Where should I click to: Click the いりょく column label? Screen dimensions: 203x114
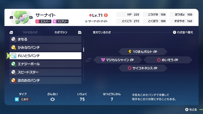pyautogui.click(x=82, y=94)
